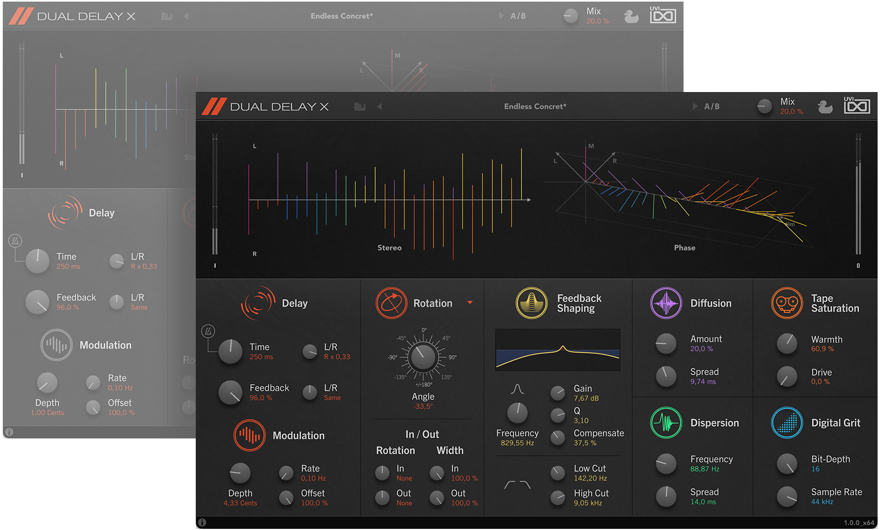
Task: Click the Time knob in background window
Action: [38, 261]
